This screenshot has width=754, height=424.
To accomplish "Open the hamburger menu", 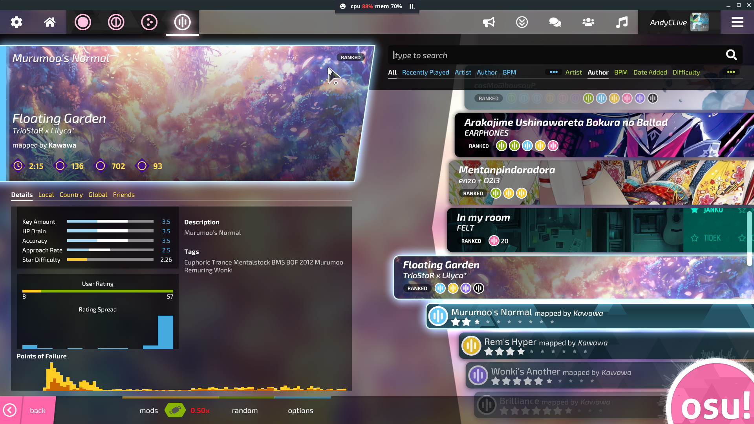I will (x=738, y=22).
